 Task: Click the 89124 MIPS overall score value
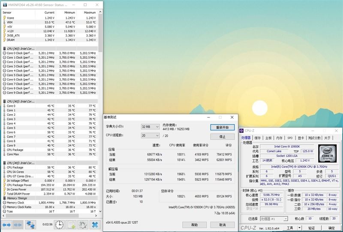(x=224, y=196)
